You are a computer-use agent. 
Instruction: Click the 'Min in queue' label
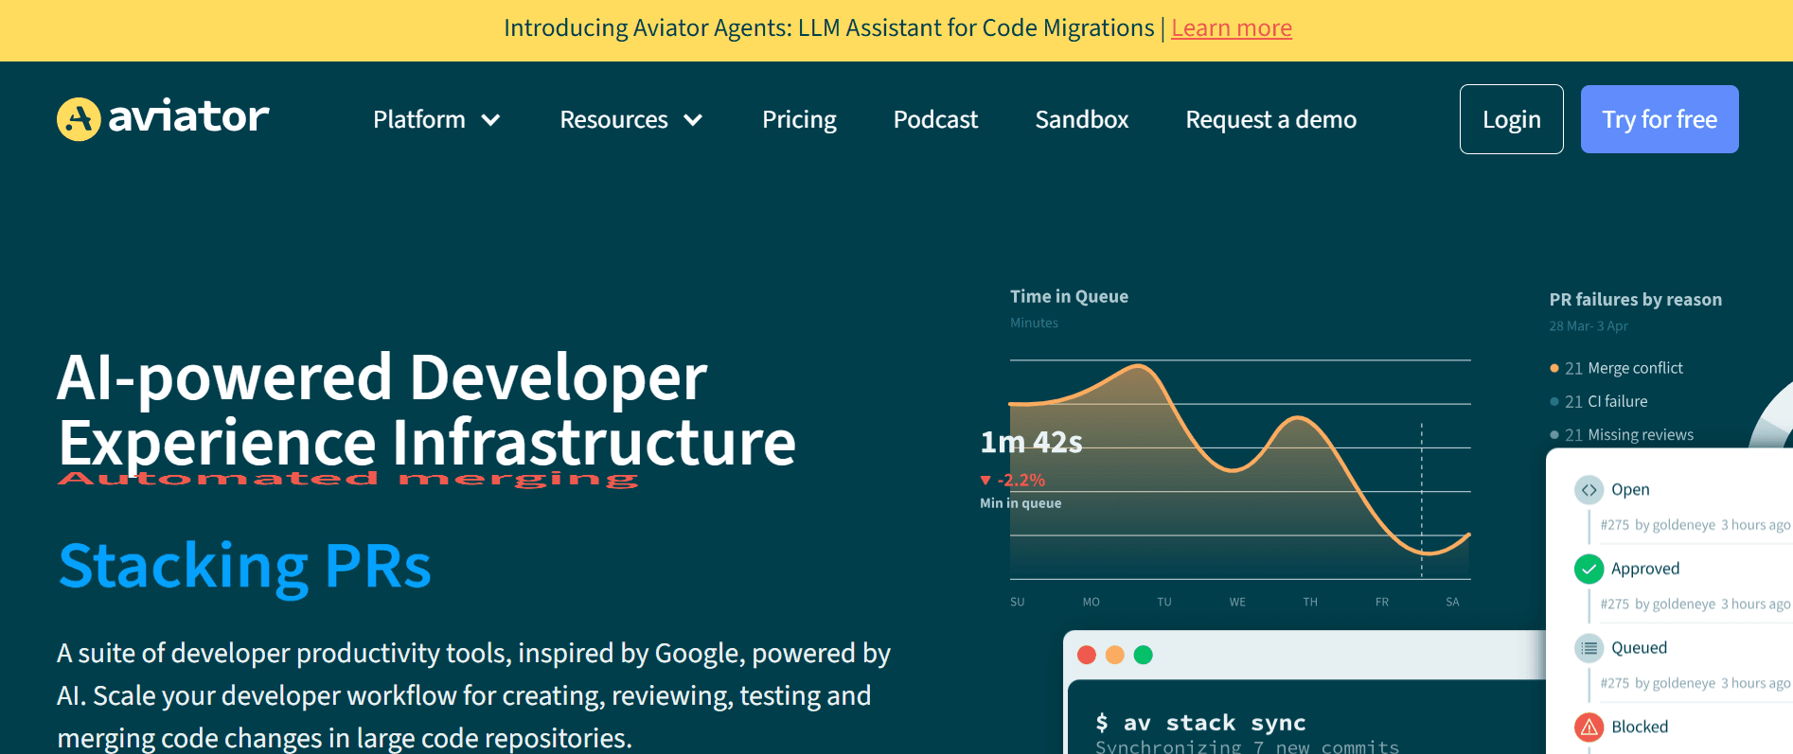pos(1021,503)
